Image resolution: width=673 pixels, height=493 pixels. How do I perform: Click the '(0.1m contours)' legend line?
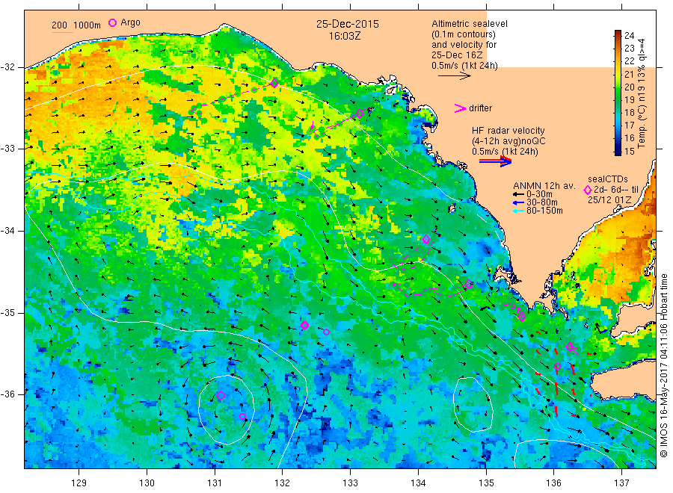click(464, 34)
